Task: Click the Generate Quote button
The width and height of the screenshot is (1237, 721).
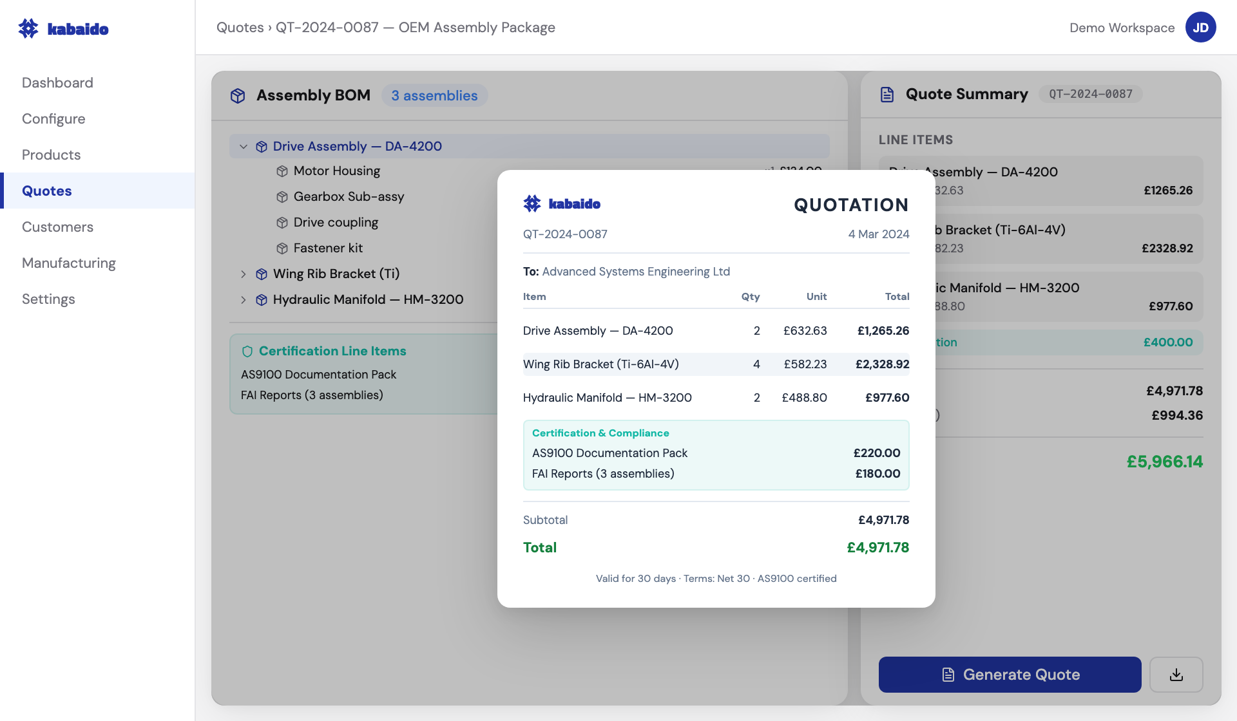Action: coord(1009,674)
